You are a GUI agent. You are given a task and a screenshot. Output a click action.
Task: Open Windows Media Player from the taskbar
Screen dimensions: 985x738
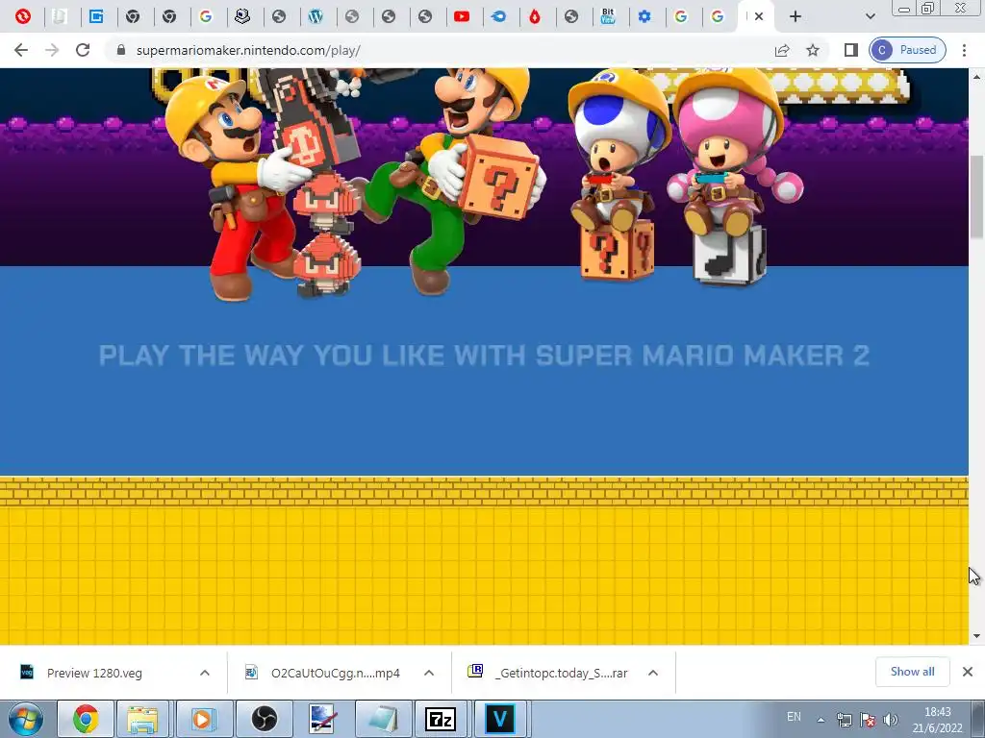202,719
